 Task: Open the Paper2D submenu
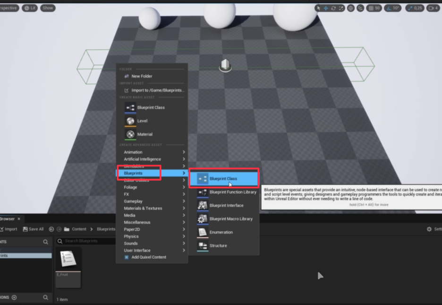click(152, 229)
